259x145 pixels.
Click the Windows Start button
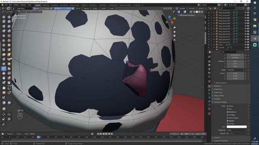click(x=255, y=3)
